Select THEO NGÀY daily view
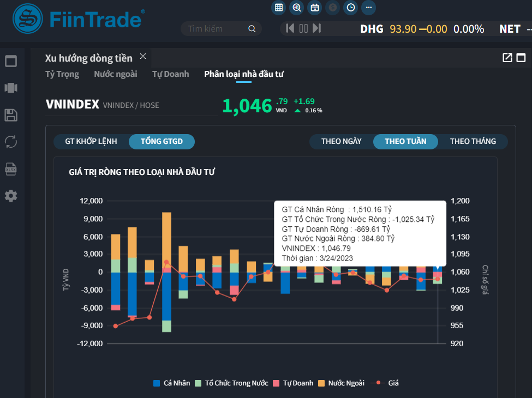Viewport: 532px width, 398px height. pyautogui.click(x=341, y=141)
